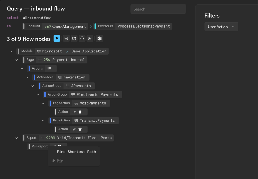Click the Actions node label
258x179 pixels.
(x=37, y=68)
